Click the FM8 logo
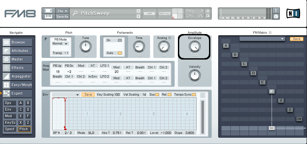 [20, 14]
